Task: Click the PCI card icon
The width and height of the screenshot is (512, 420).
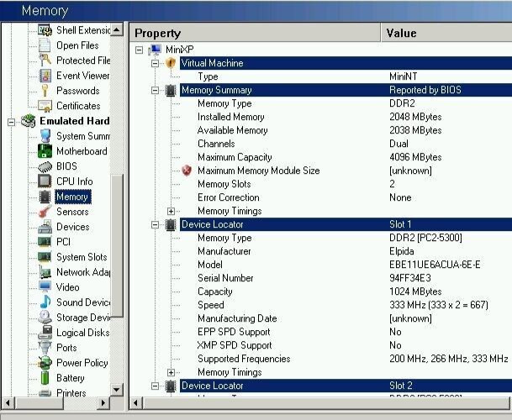Action: pos(45,242)
